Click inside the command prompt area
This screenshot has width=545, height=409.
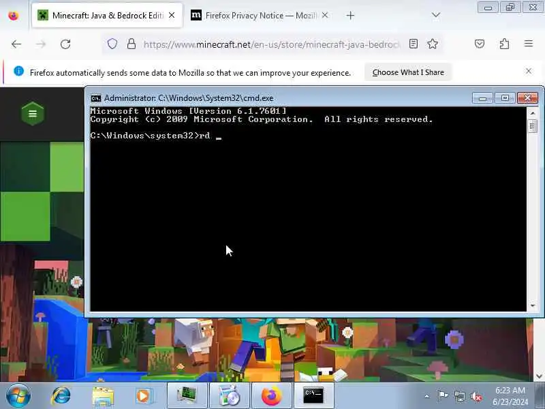coord(309,209)
